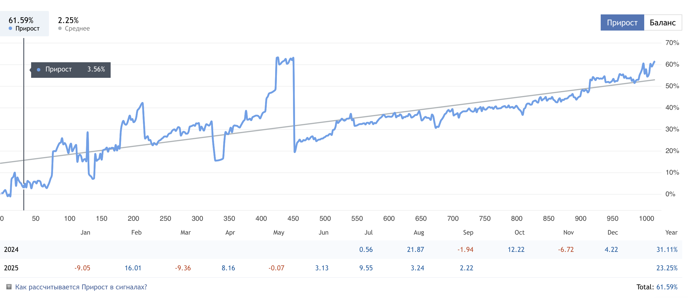Select the blue Прирост tab button
Screen dimensions: 688x298
[622, 22]
